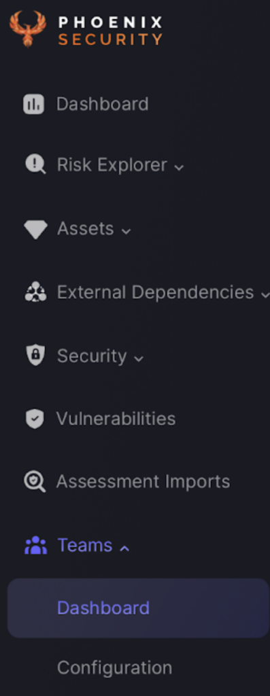Screen dimensions: 270x696
Task: Expand the Assets chevron
Action: click(x=126, y=232)
